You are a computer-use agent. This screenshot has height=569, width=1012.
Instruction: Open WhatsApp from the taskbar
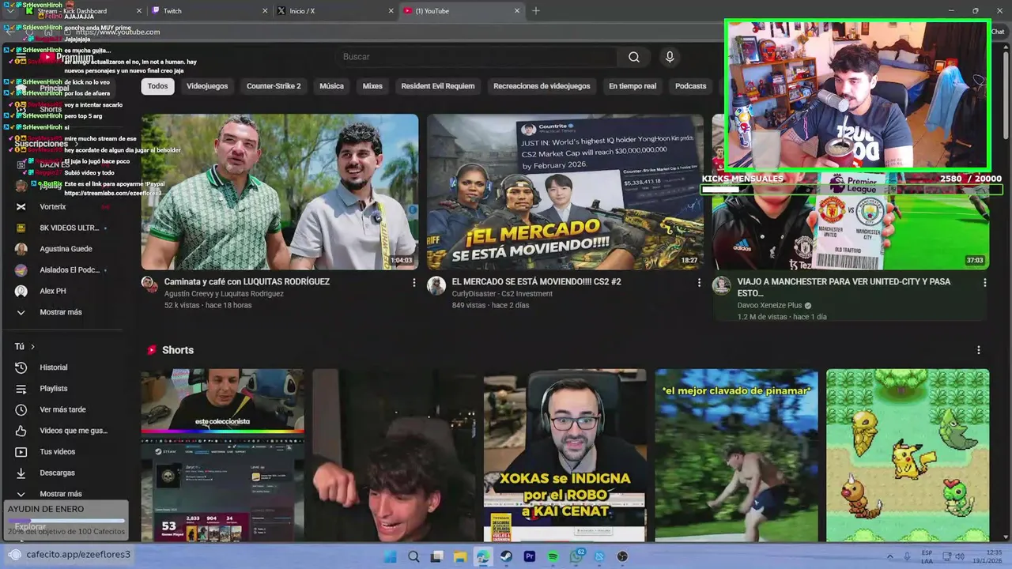(x=576, y=556)
